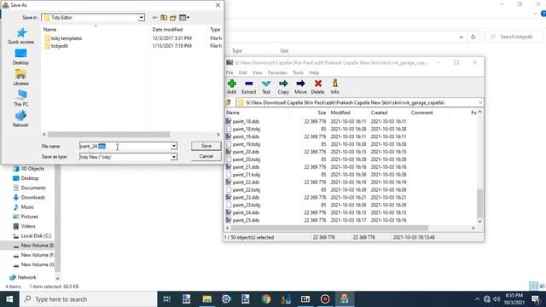Click the Copy icon in 7-Zip toolbar

pyautogui.click(x=283, y=87)
